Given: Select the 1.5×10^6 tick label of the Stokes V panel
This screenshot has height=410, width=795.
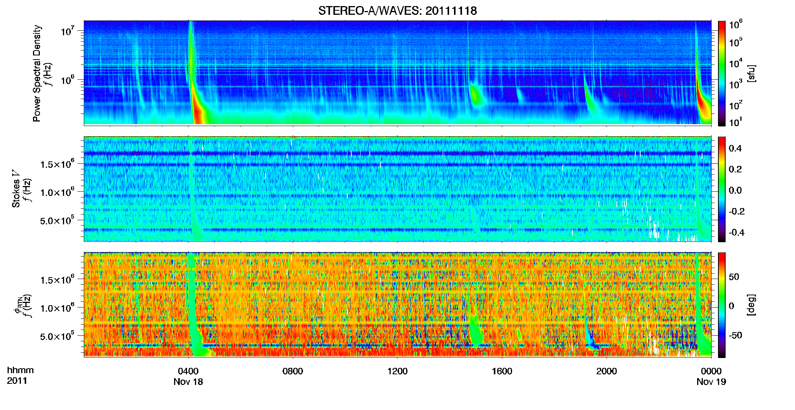Looking at the screenshot, I should (57, 164).
